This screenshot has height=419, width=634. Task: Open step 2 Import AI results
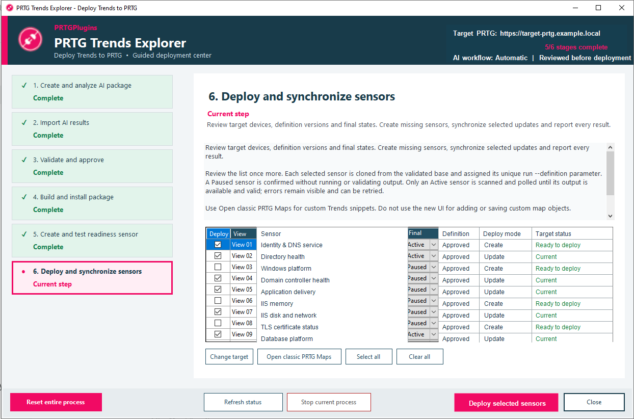[92, 129]
